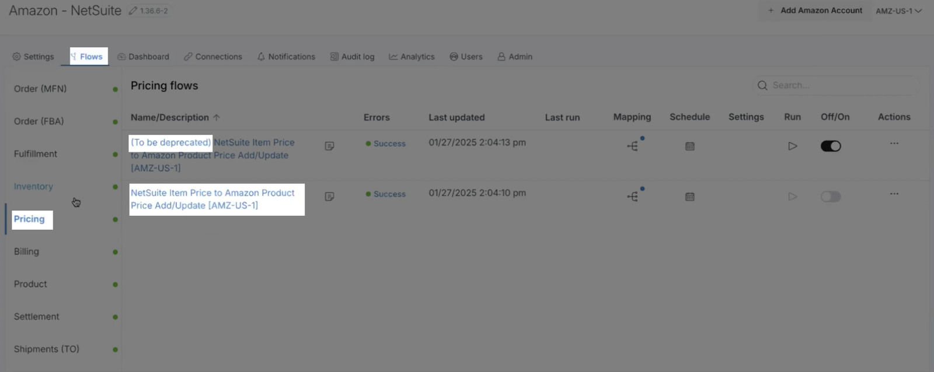Run the second NetSuite Item Price flow
934x372 pixels.
(792, 196)
